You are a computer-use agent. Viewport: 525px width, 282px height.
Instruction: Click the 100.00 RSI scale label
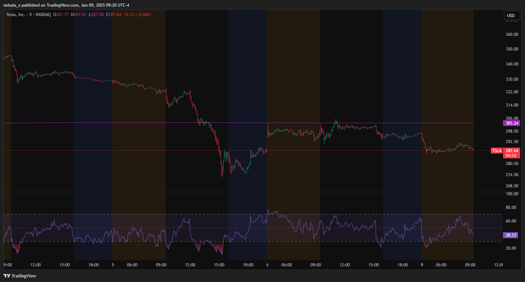[x=511, y=194]
